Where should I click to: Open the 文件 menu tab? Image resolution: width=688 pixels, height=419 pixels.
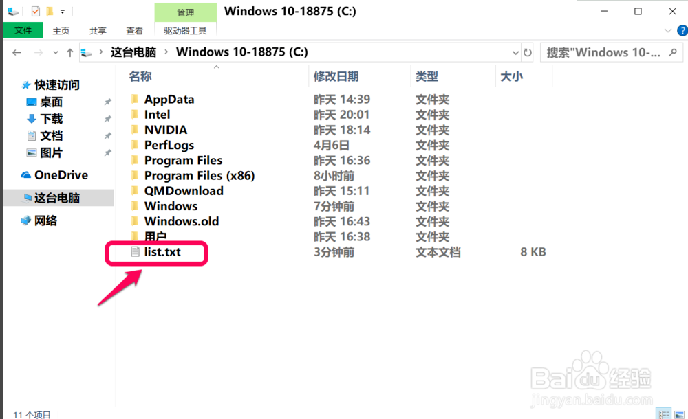23,30
